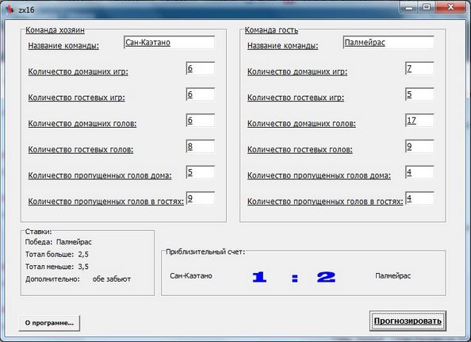Click the Прогнозировать button

coord(408,321)
